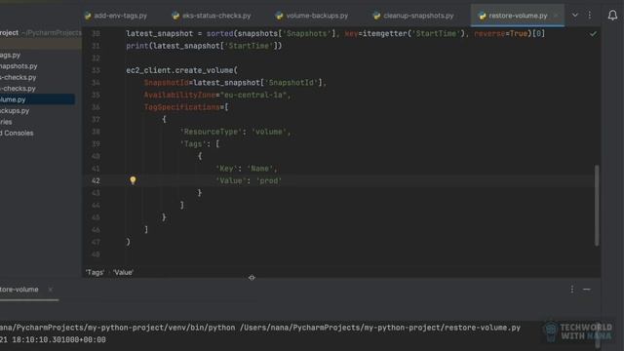Click the restore-volume.py path in console output
The width and height of the screenshot is (624, 351).
coord(380,328)
